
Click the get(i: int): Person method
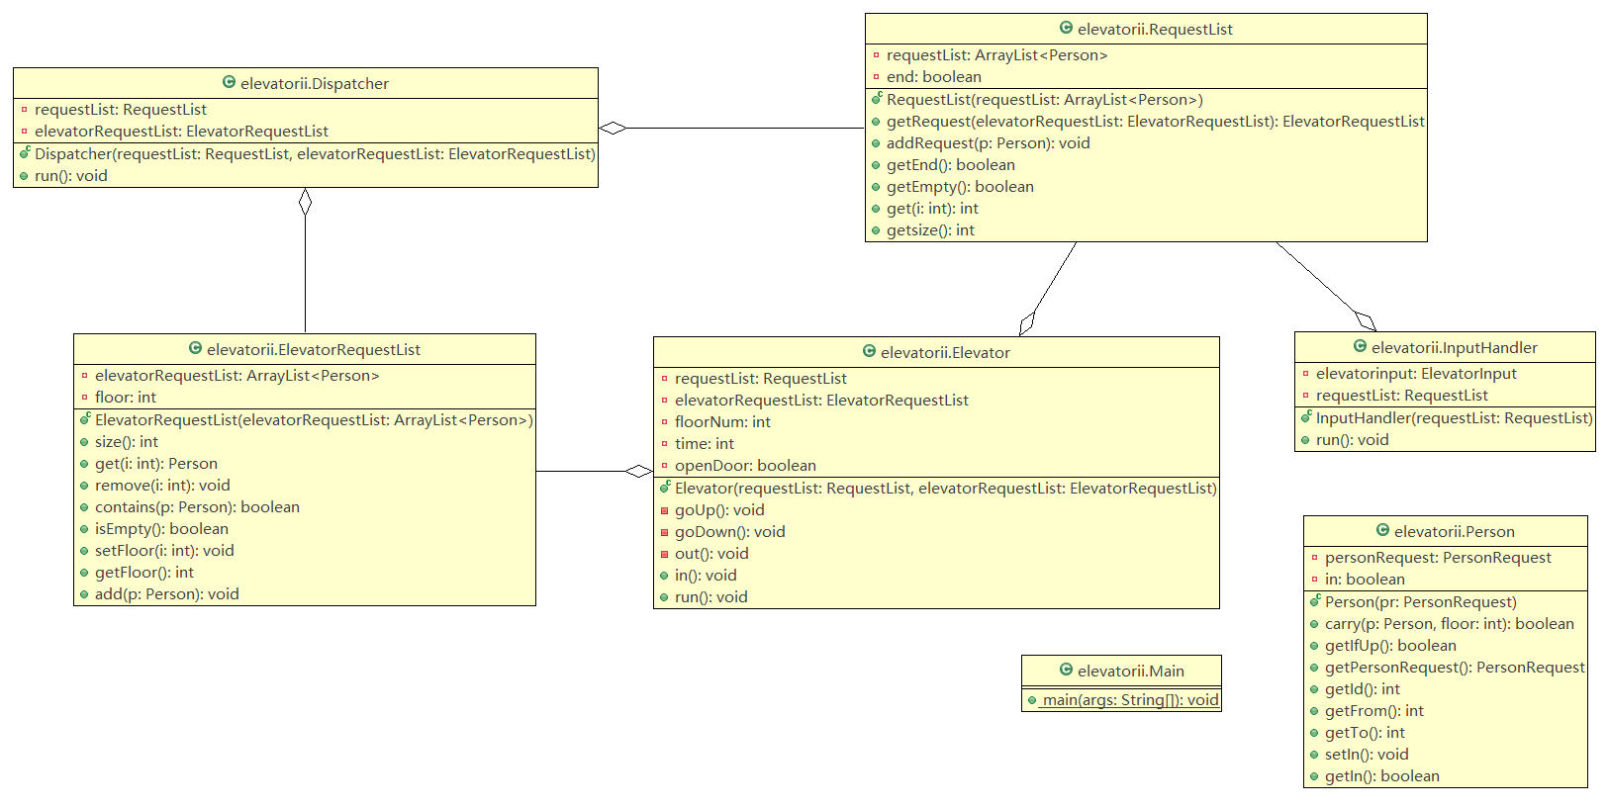[x=156, y=464]
